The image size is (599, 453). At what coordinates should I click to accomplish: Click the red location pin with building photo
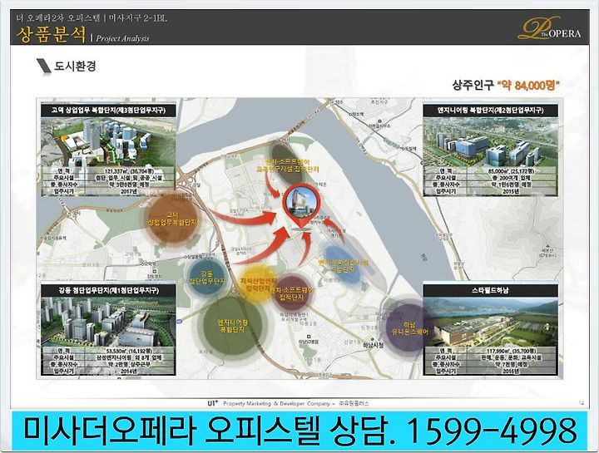pyautogui.click(x=301, y=205)
